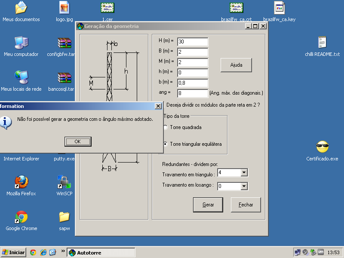Open Ajuda help button
This screenshot has width=344, height=258.
point(236,65)
